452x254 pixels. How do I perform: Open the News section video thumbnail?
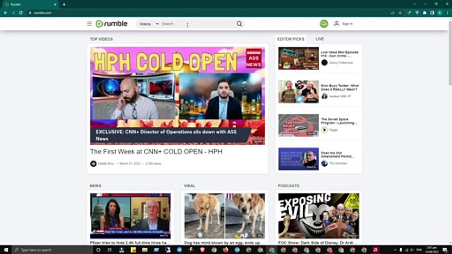click(x=130, y=216)
